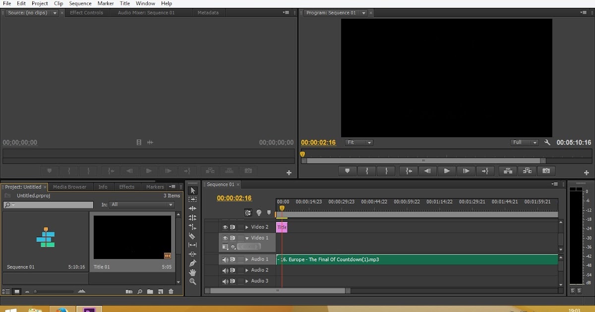Open the Fit zoom level dropdown
This screenshot has width=595, height=312.
coord(359,143)
